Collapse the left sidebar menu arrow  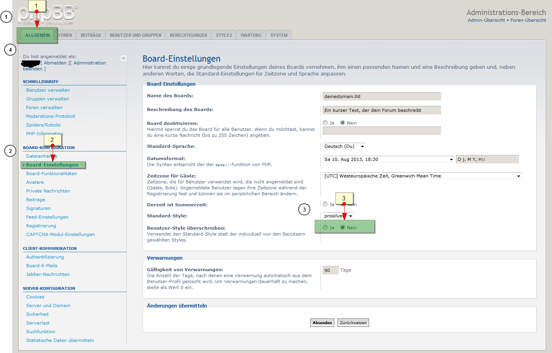pyautogui.click(x=123, y=58)
